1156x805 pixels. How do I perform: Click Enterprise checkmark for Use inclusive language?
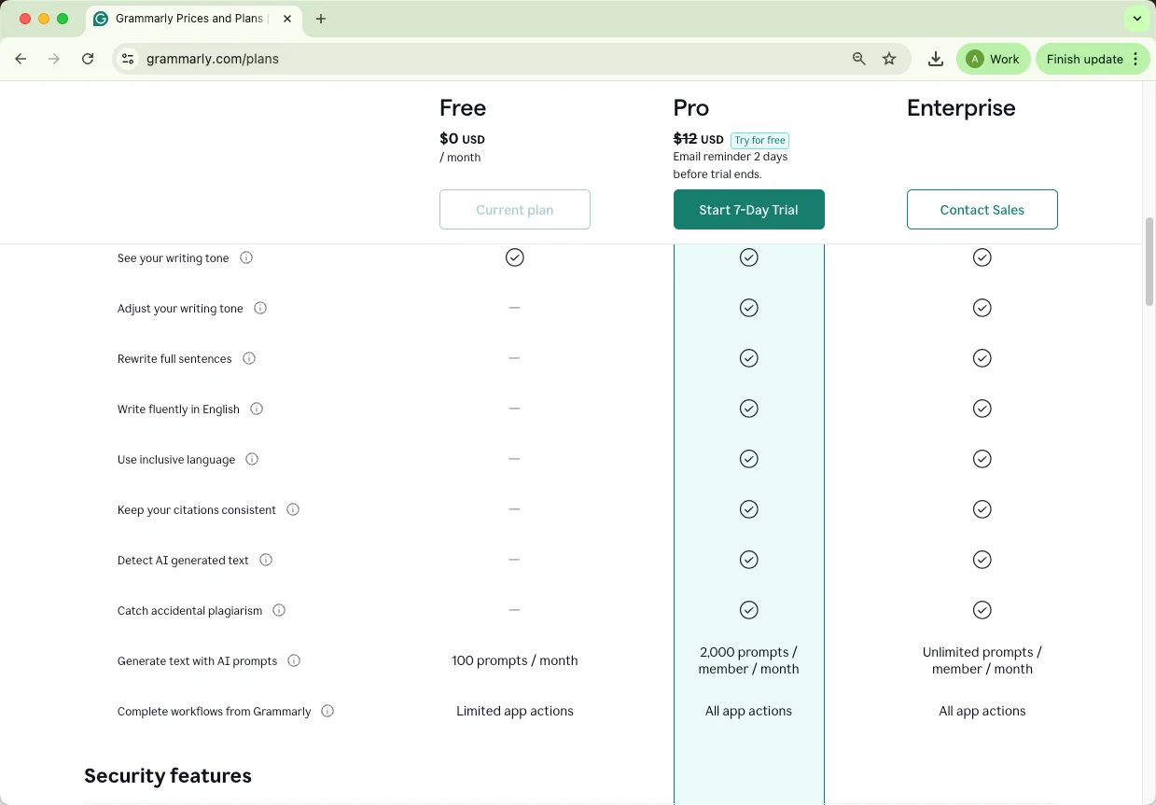pos(982,459)
